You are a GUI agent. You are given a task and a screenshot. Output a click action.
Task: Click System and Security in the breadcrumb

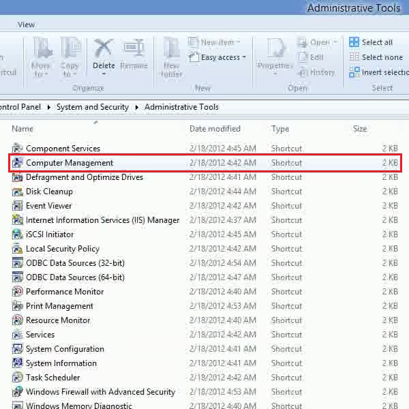point(93,107)
